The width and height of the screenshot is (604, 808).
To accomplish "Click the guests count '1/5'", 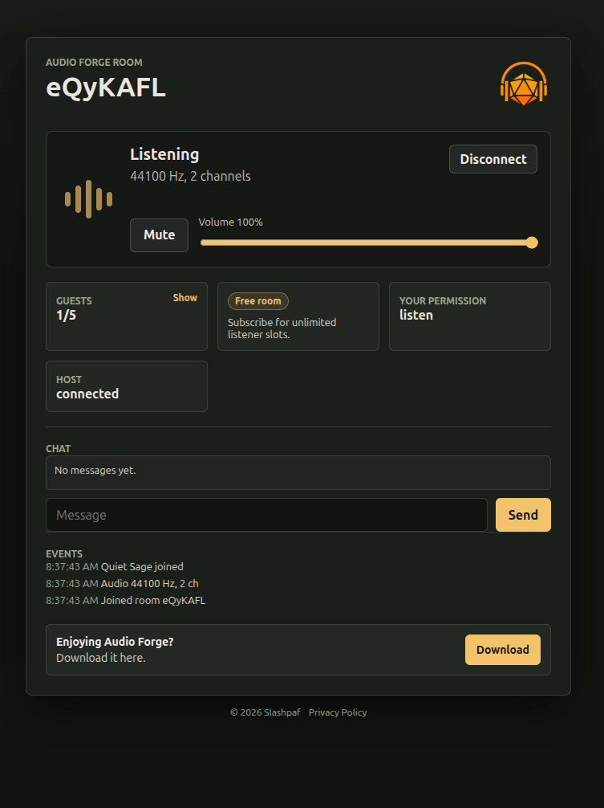I will tap(67, 316).
